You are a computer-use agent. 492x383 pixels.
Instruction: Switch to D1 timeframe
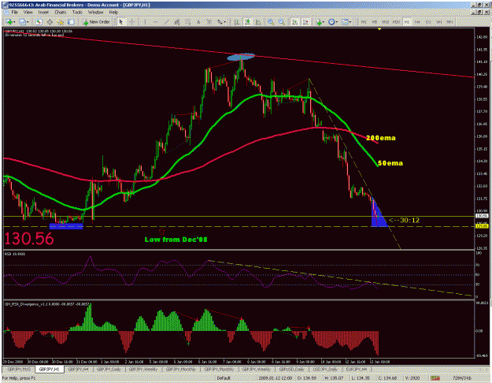pos(428,22)
